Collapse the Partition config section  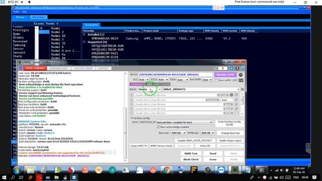coord(132,118)
